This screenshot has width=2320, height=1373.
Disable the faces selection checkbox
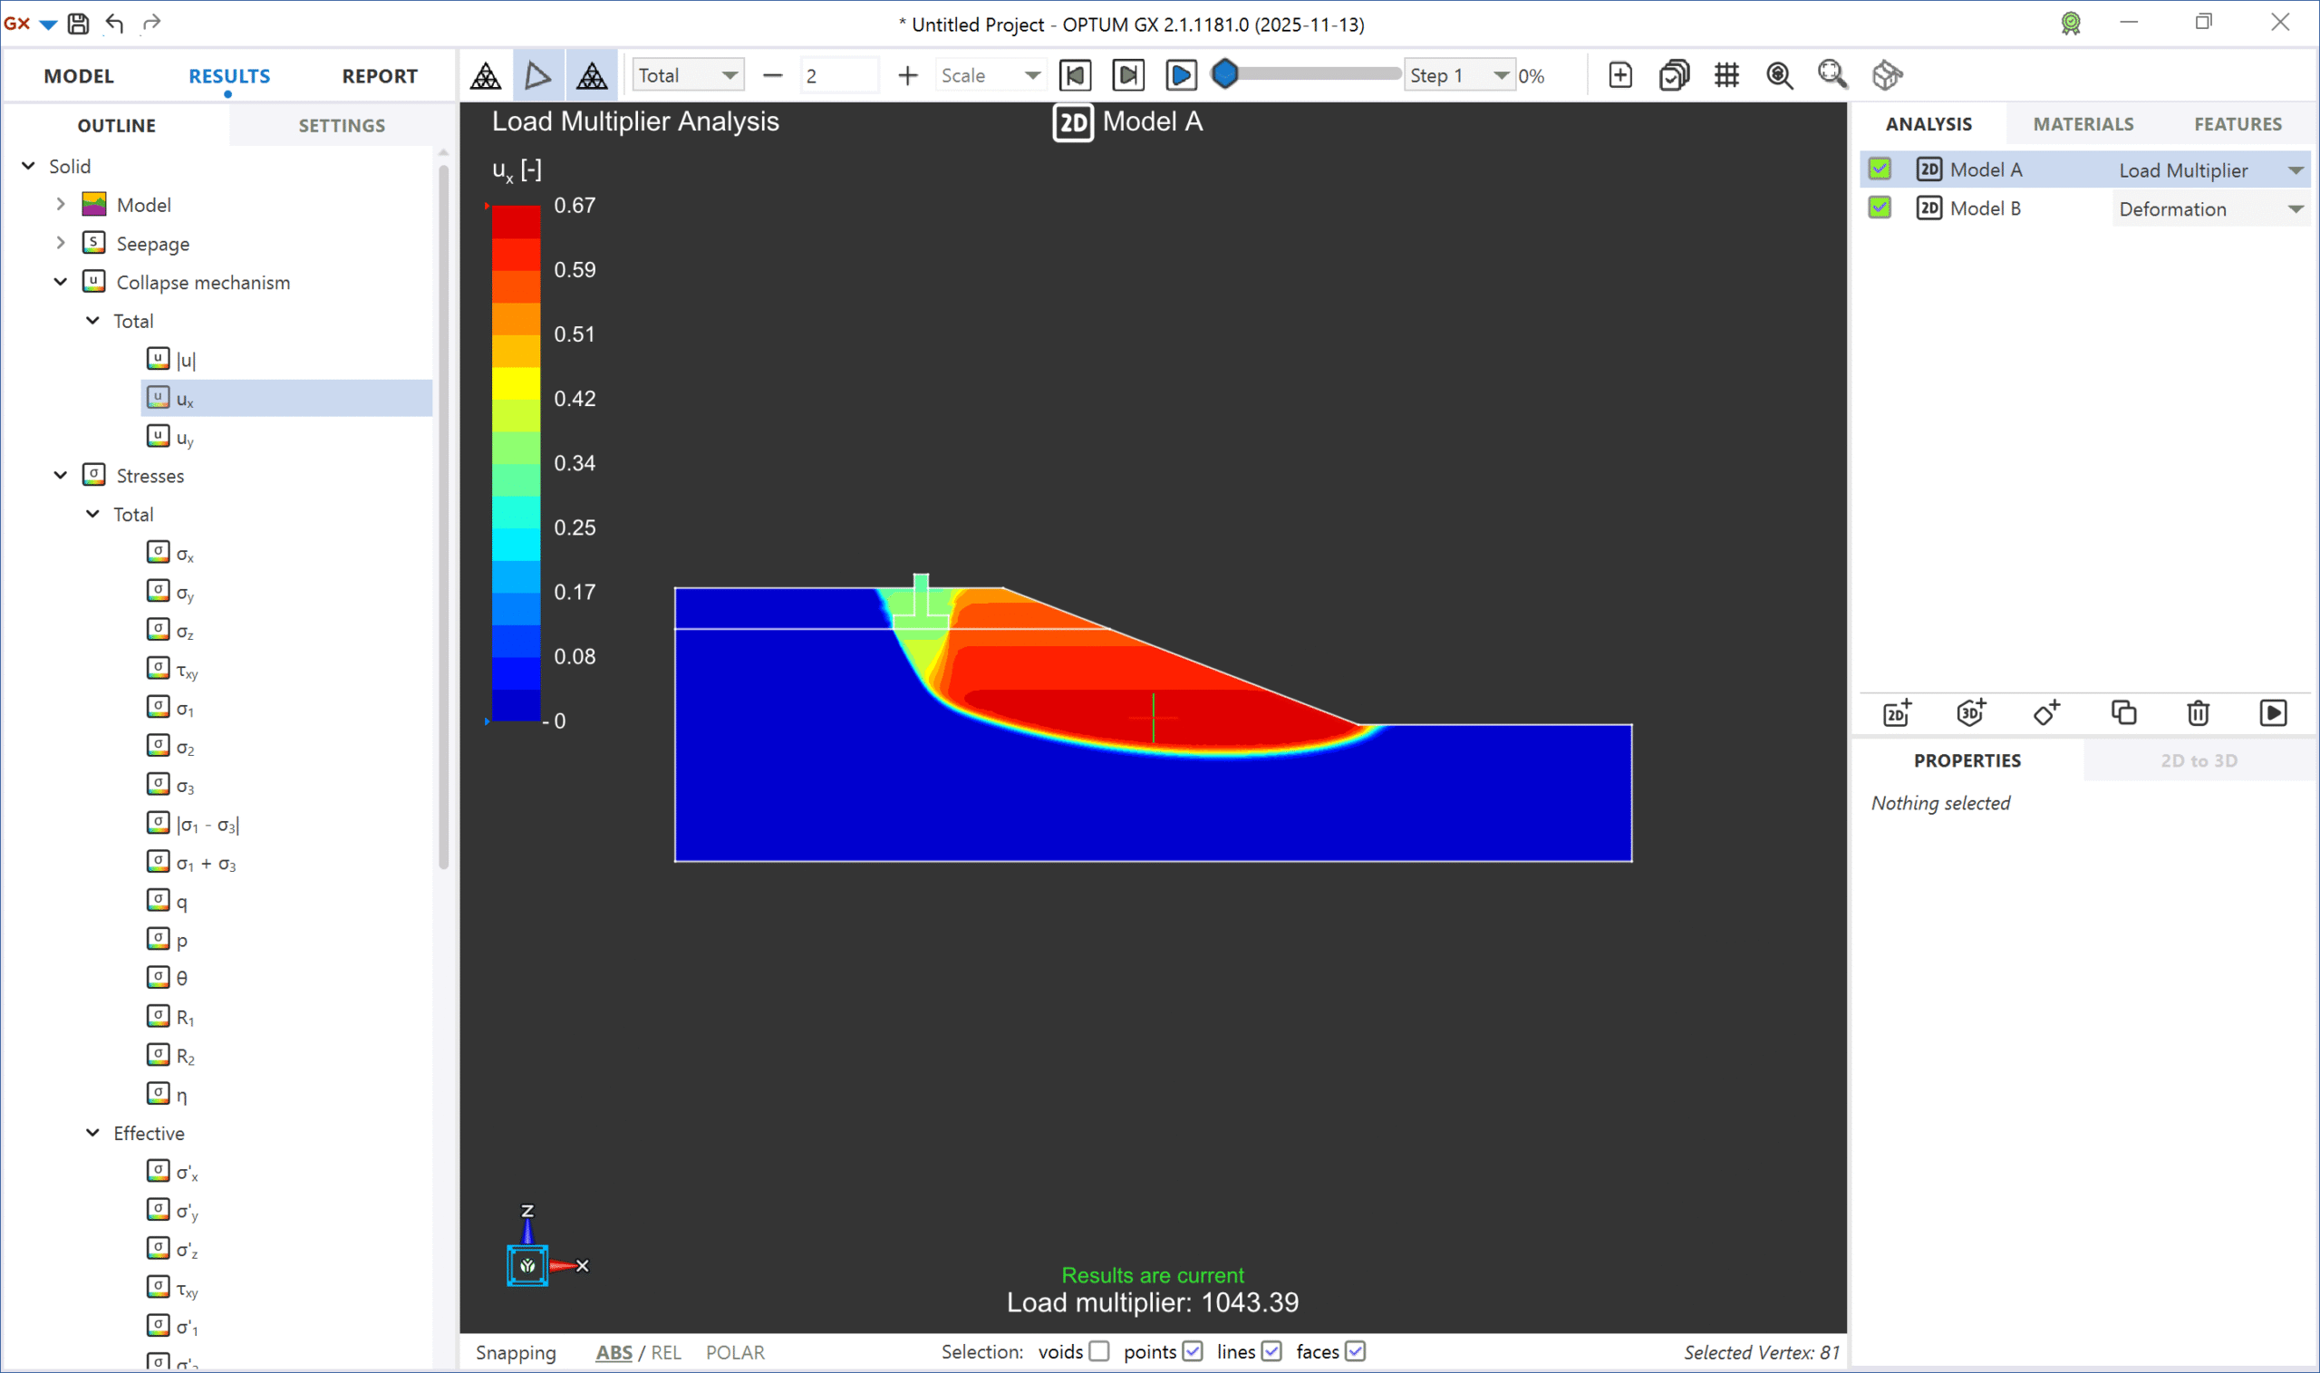pyautogui.click(x=1355, y=1352)
